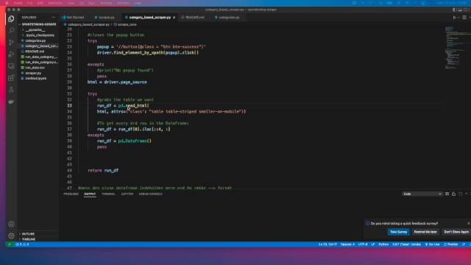Open the Extensions view
This screenshot has height=265, width=471.
coord(11,78)
